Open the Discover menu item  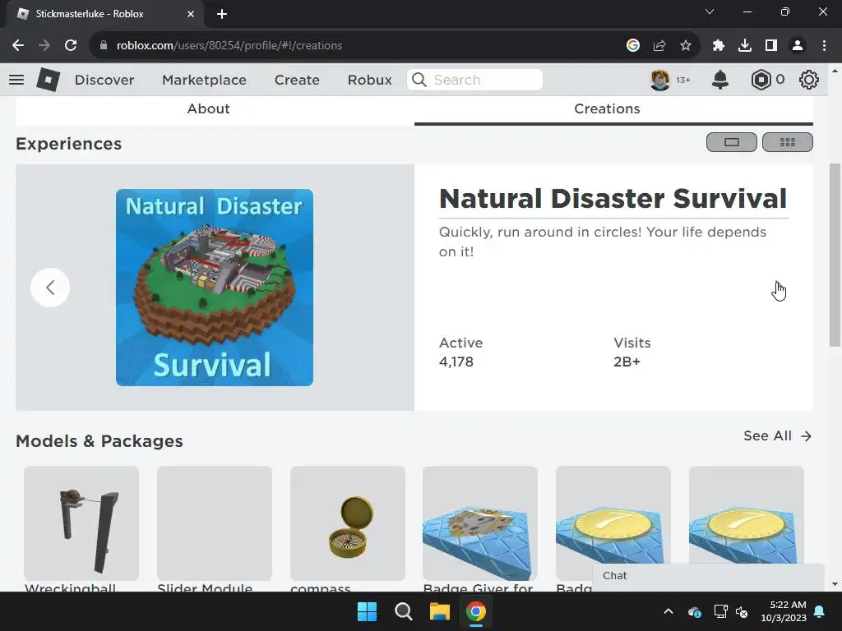pos(104,80)
